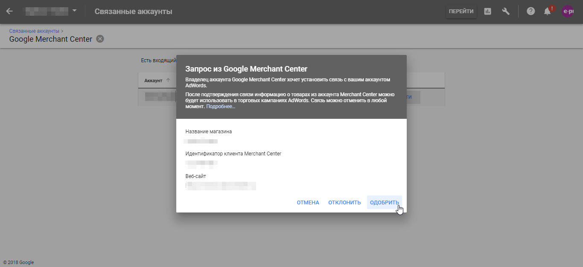The image size is (583, 267).
Task: Click X icon beside Google Merchant Center
Action: point(100,39)
